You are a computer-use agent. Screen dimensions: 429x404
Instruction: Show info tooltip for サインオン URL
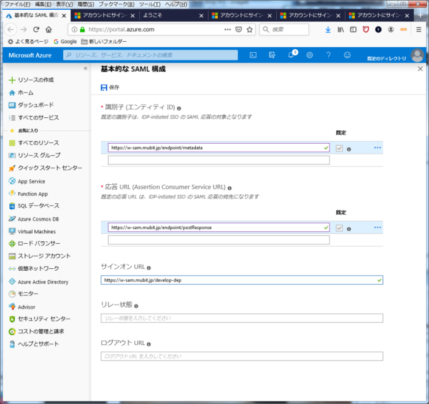[x=149, y=268]
